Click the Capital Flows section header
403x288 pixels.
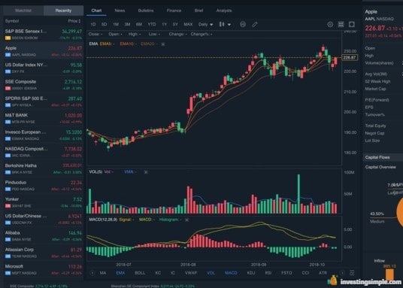tap(383, 157)
